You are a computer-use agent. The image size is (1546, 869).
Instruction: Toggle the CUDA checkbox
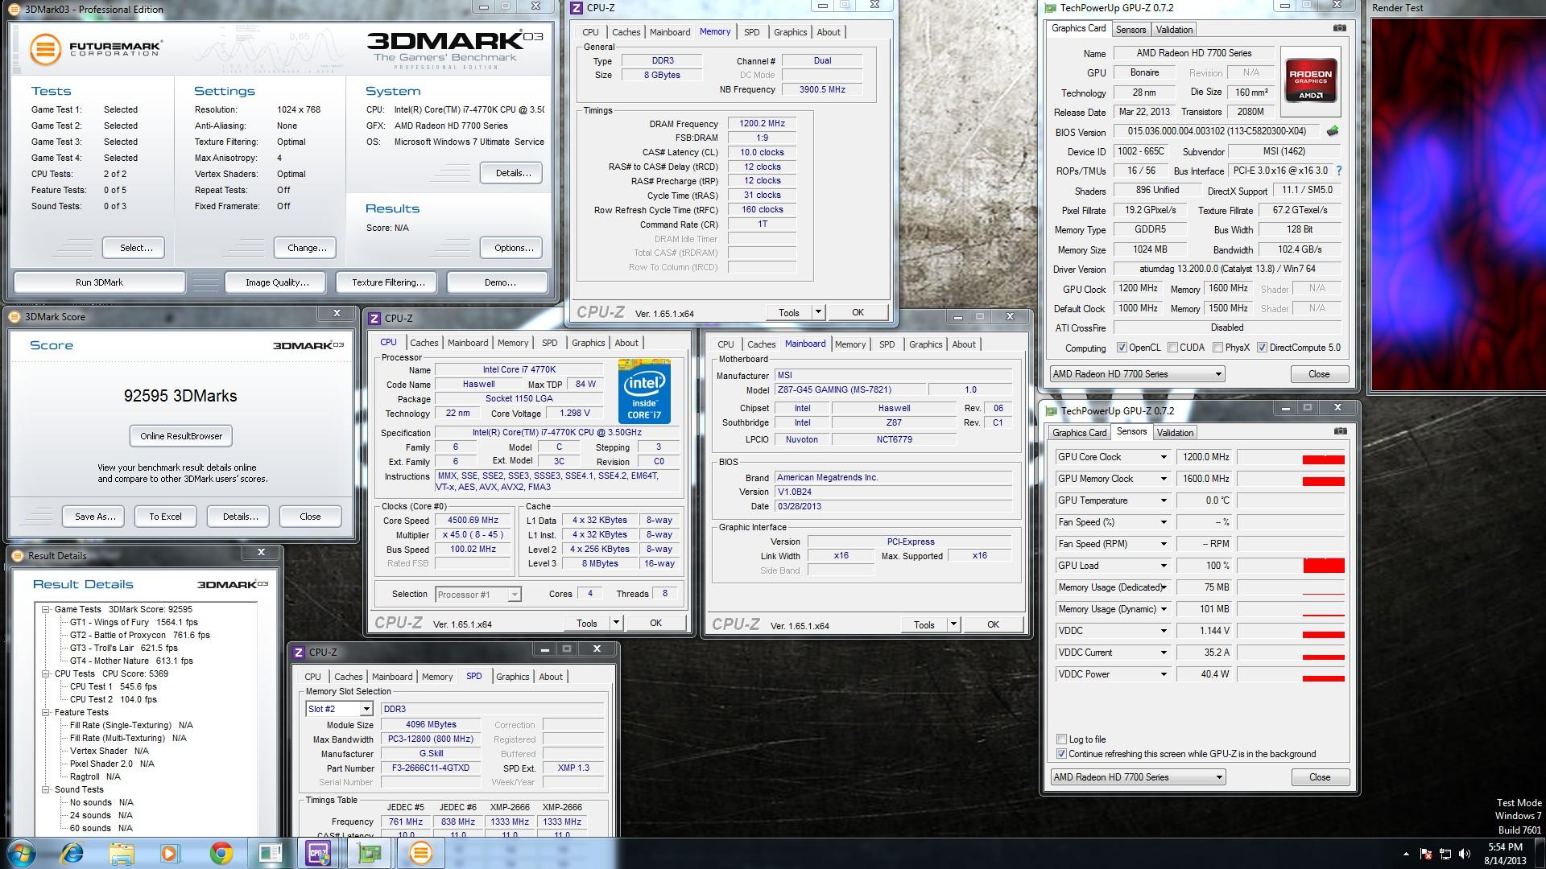click(x=1172, y=348)
